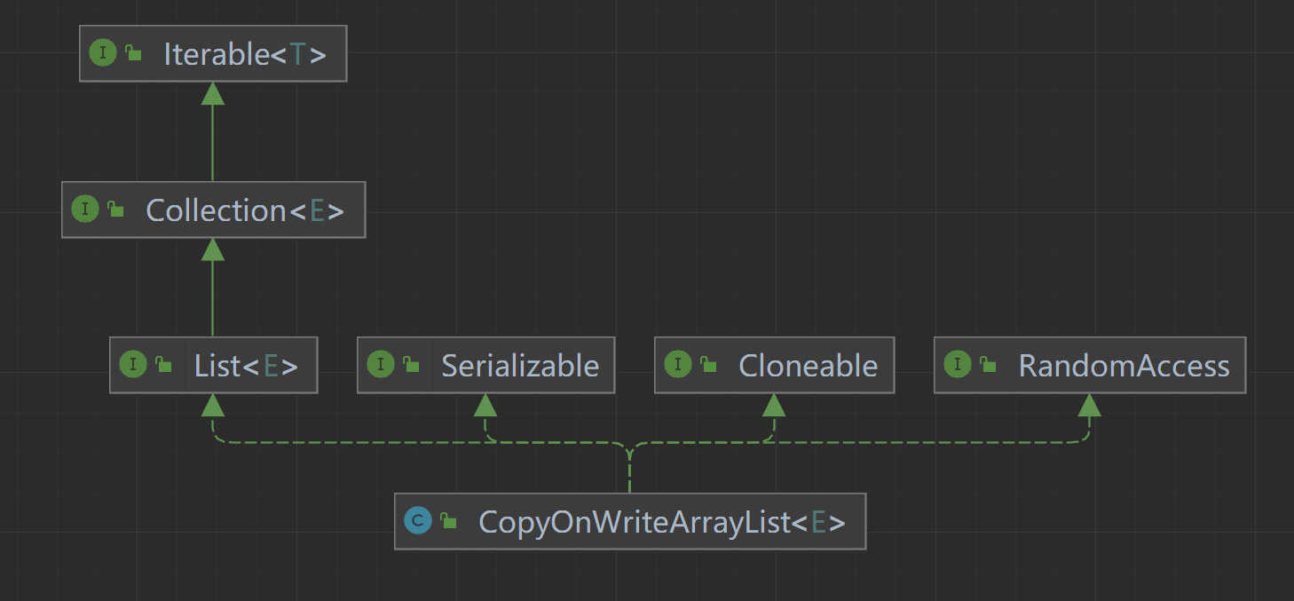The height and width of the screenshot is (601, 1294).
Task: Click the interface icon on the Iterable<T> node
Action: [104, 53]
